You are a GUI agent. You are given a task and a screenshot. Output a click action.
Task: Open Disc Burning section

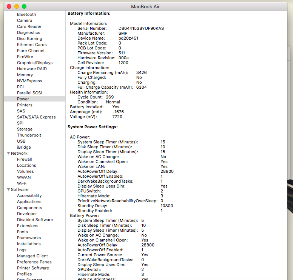pos(29,38)
